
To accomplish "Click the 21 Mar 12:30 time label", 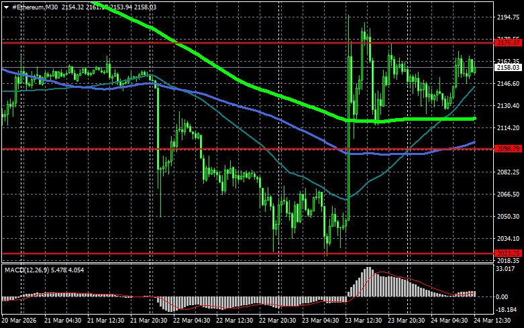I will click(x=105, y=321).
